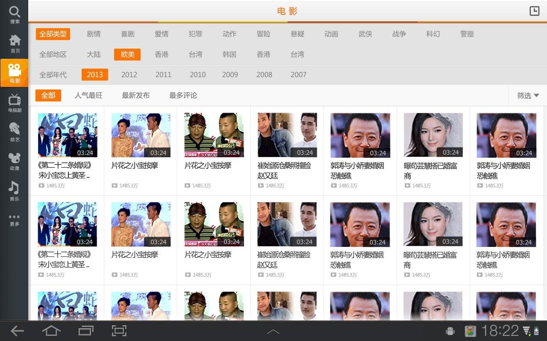Filter by 冒险 genre
The width and height of the screenshot is (547, 341).
tap(264, 34)
